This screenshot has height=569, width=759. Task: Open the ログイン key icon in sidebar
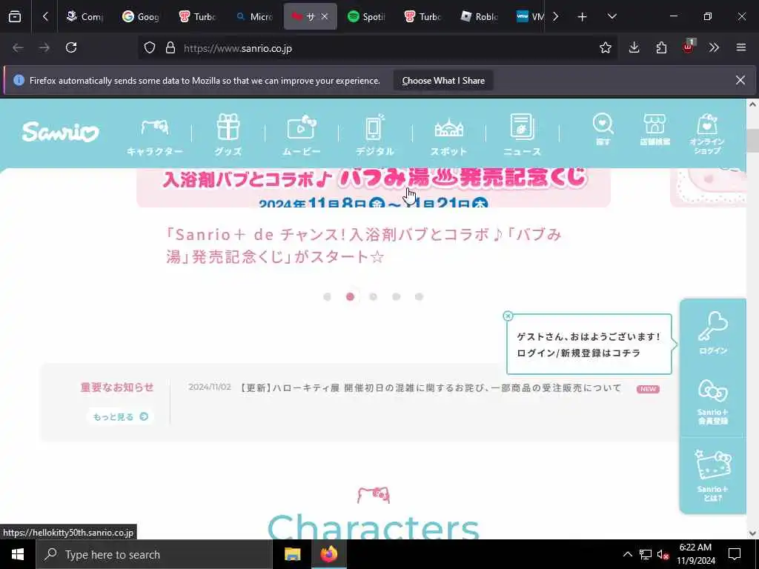point(713,333)
